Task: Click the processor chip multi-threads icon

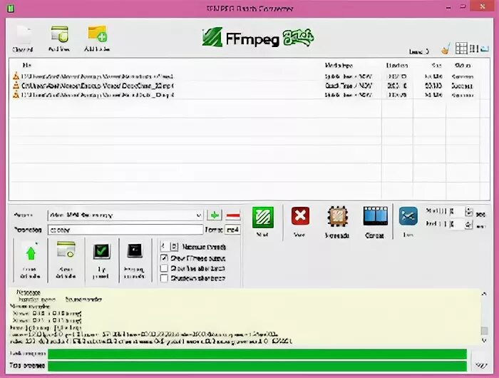Action: pos(337,217)
